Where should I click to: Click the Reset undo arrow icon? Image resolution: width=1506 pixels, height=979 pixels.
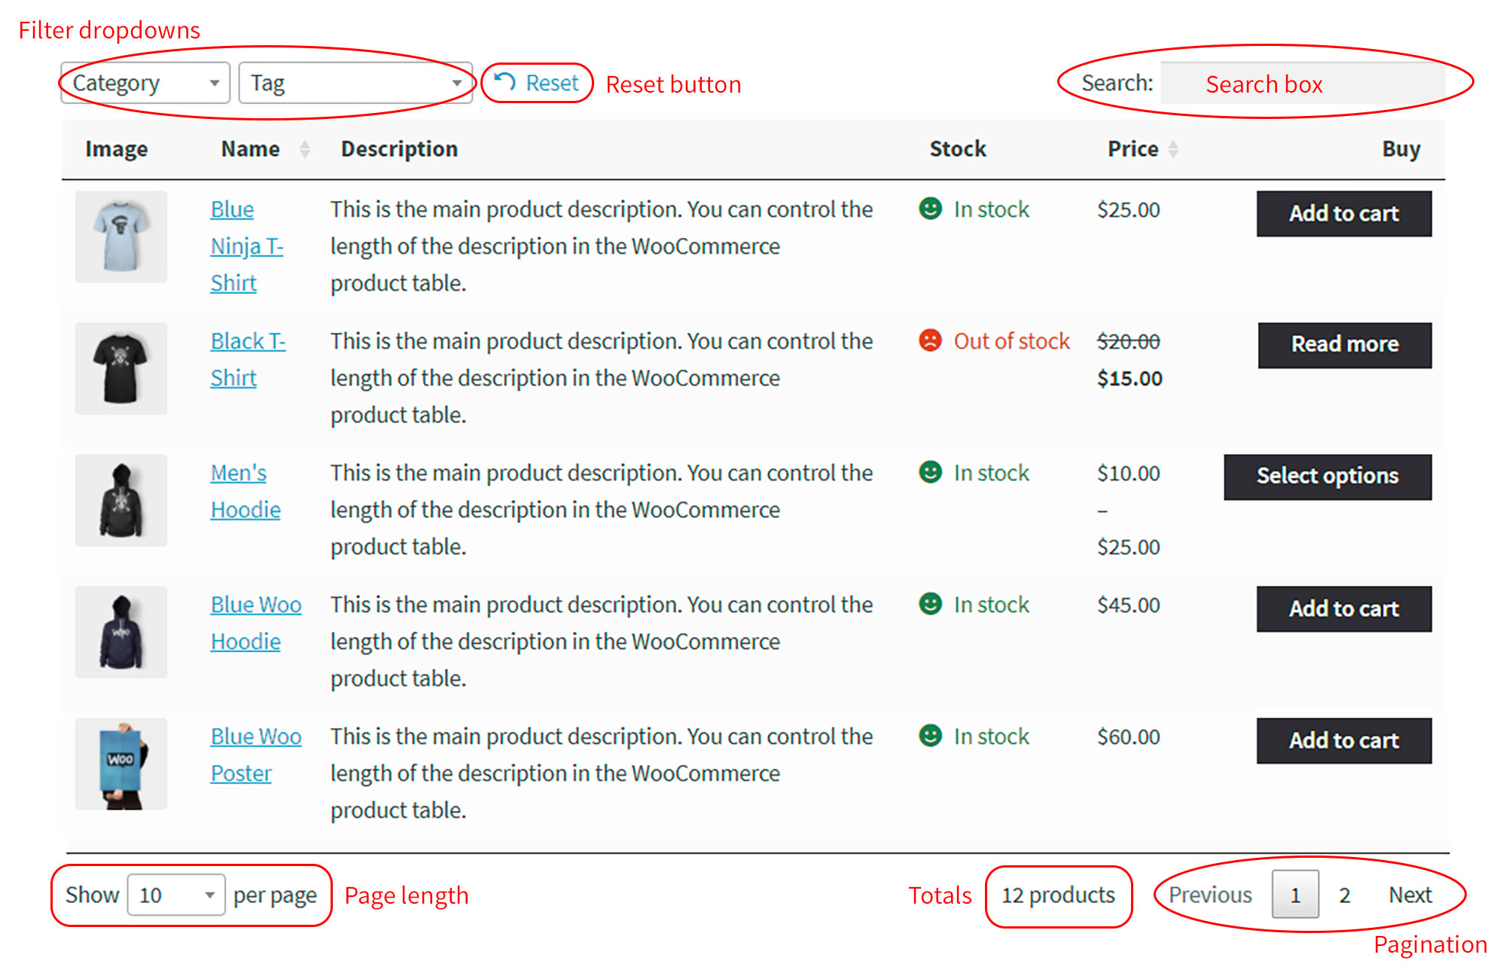[505, 81]
